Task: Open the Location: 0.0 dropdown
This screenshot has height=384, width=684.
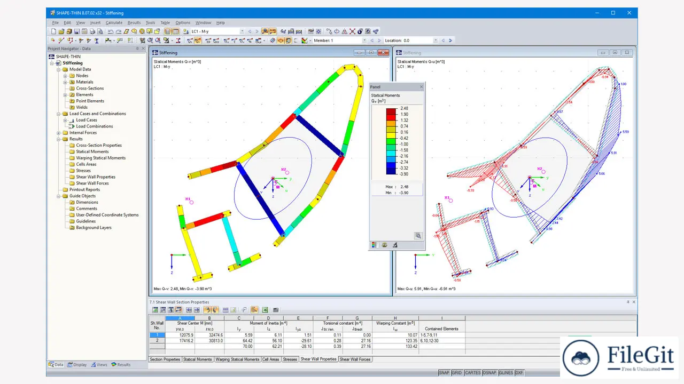Action: click(x=436, y=41)
